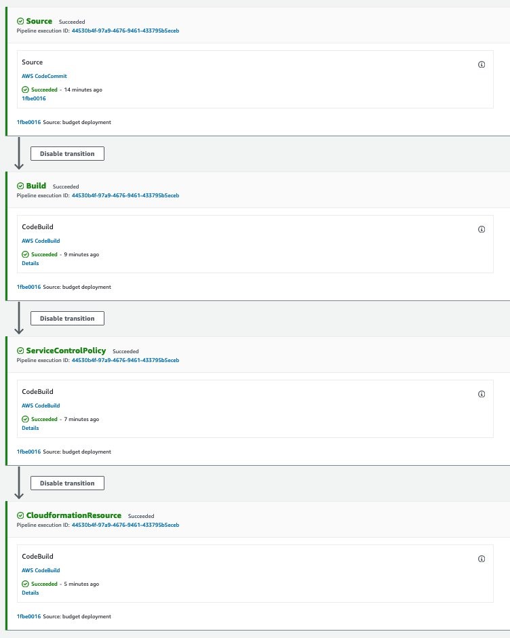Viewport: 510px width, 638px height.
Task: Open AWS CodeBuild link in Build stage
Action: 41,241
